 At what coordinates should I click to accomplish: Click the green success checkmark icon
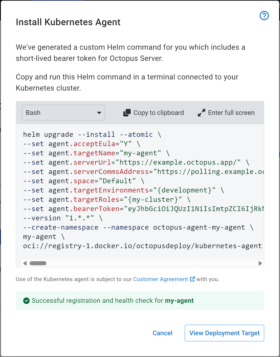click(x=26, y=300)
